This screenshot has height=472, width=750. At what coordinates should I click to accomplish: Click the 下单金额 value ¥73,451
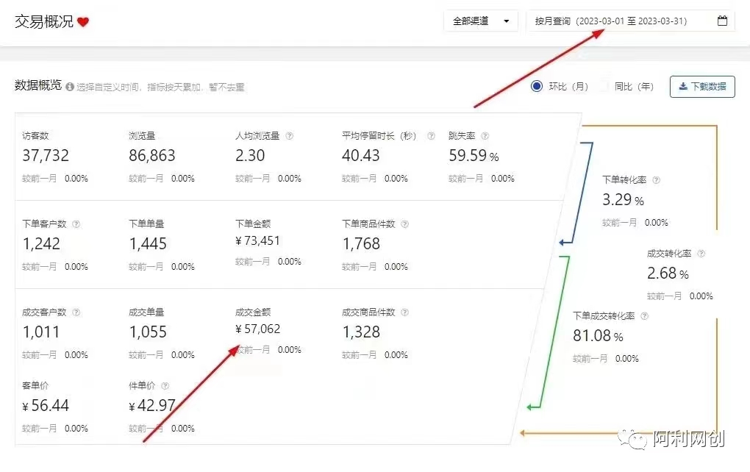pyautogui.click(x=257, y=240)
